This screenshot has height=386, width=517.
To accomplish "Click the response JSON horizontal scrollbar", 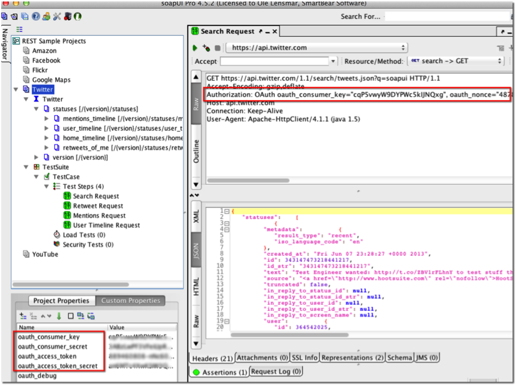I will point(289,335).
